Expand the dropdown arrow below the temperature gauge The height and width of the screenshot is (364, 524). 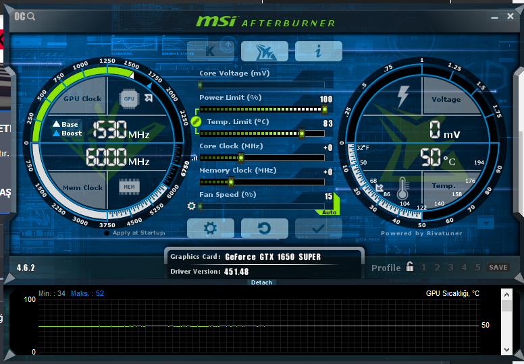(x=486, y=223)
